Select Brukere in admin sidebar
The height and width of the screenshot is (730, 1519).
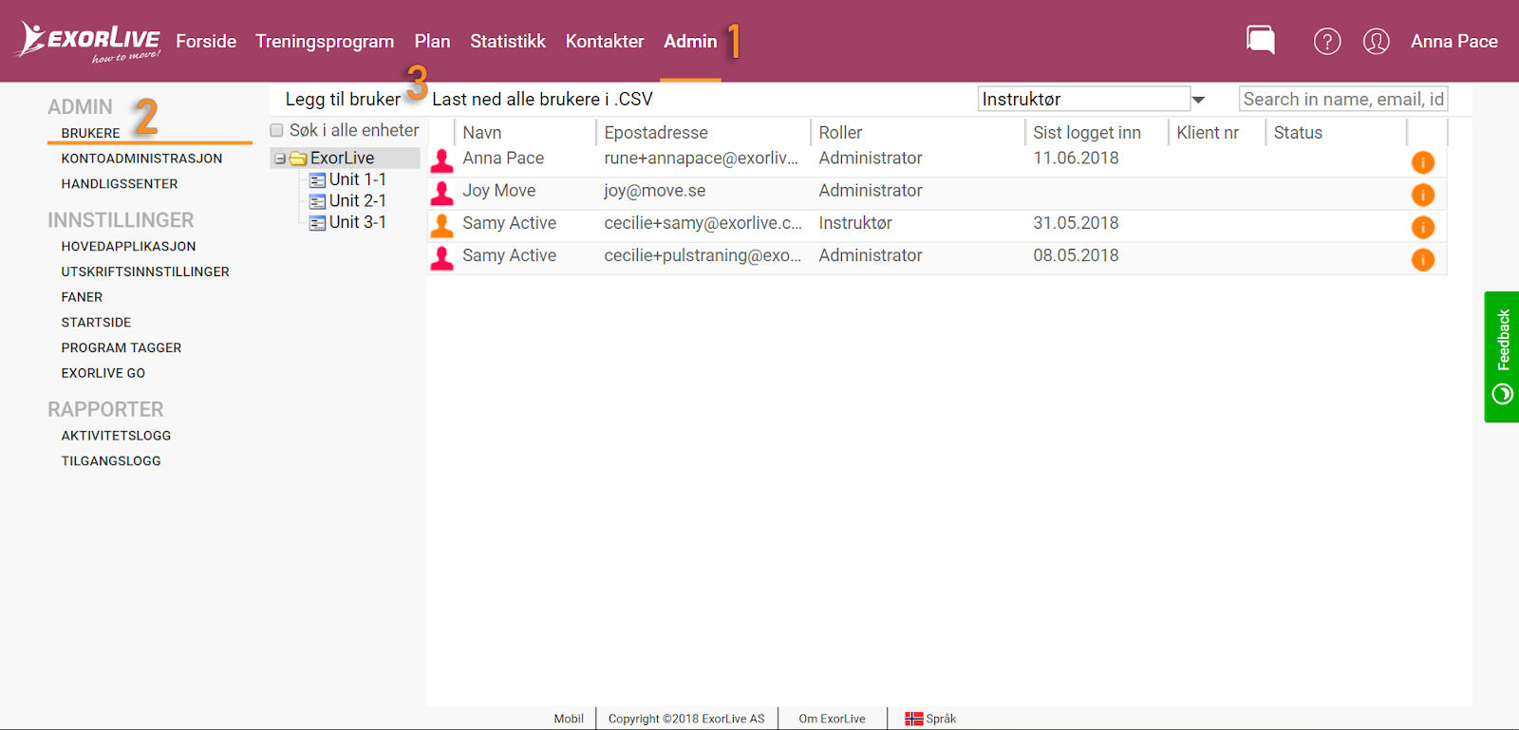[90, 133]
